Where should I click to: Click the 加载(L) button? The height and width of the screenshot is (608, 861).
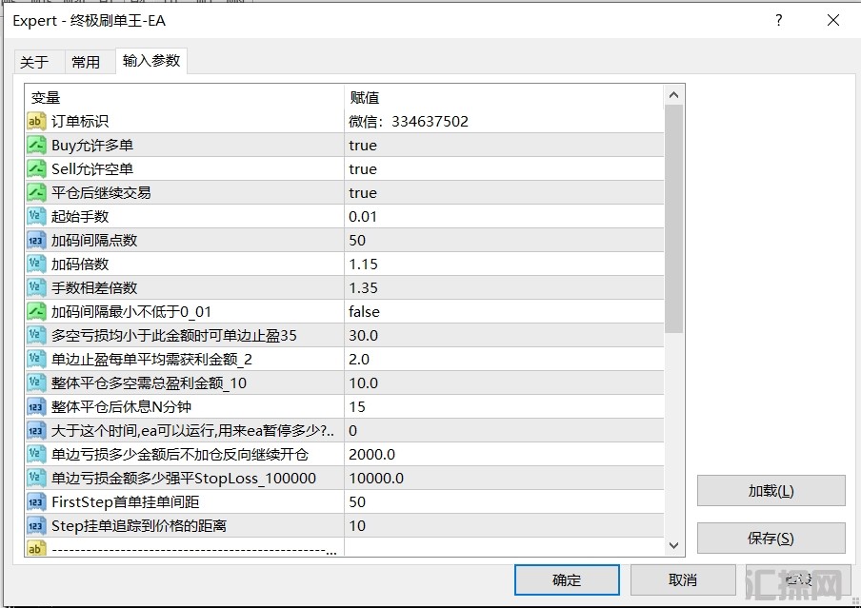(x=771, y=491)
